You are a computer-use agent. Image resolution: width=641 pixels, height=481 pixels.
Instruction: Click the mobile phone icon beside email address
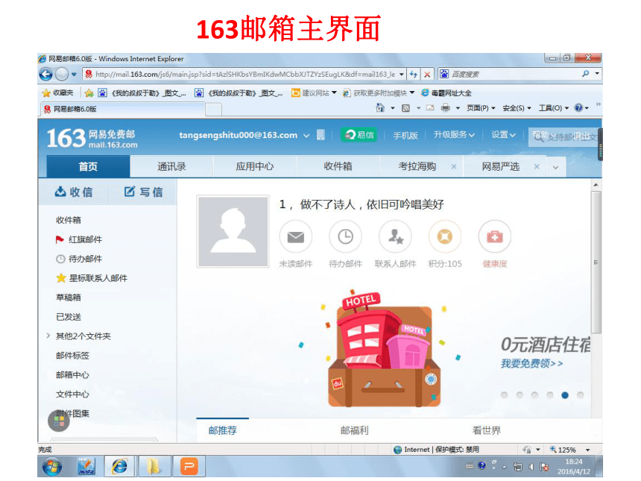click(x=321, y=135)
